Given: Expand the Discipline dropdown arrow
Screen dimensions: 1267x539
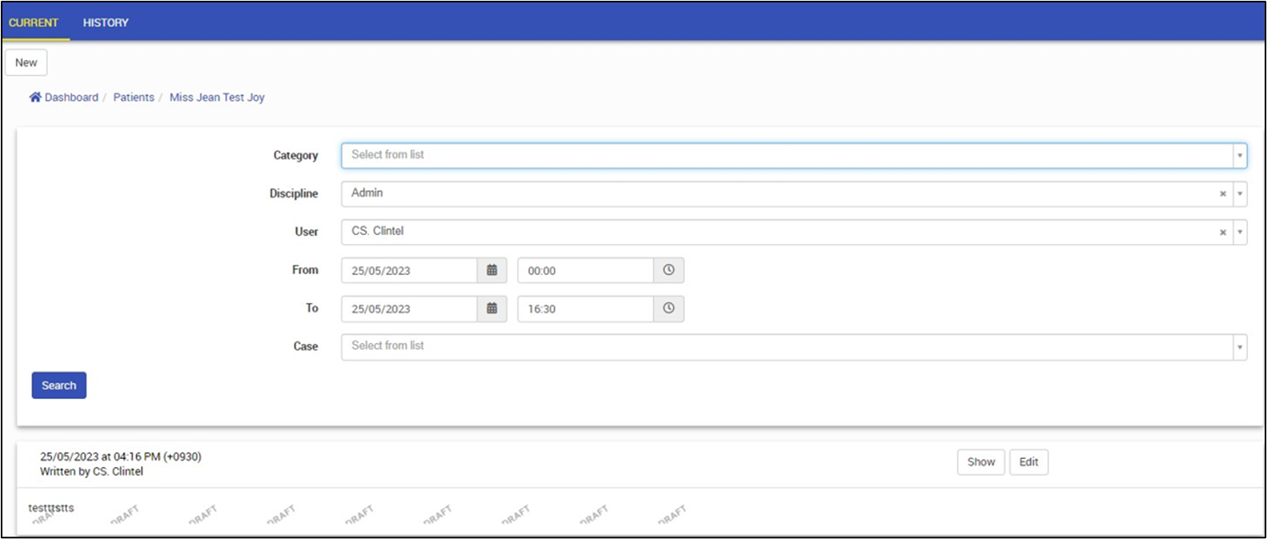Looking at the screenshot, I should point(1240,194).
